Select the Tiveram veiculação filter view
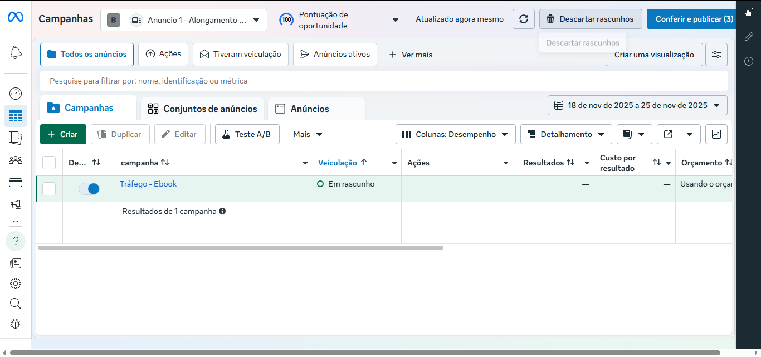The image size is (761, 357). coord(241,55)
